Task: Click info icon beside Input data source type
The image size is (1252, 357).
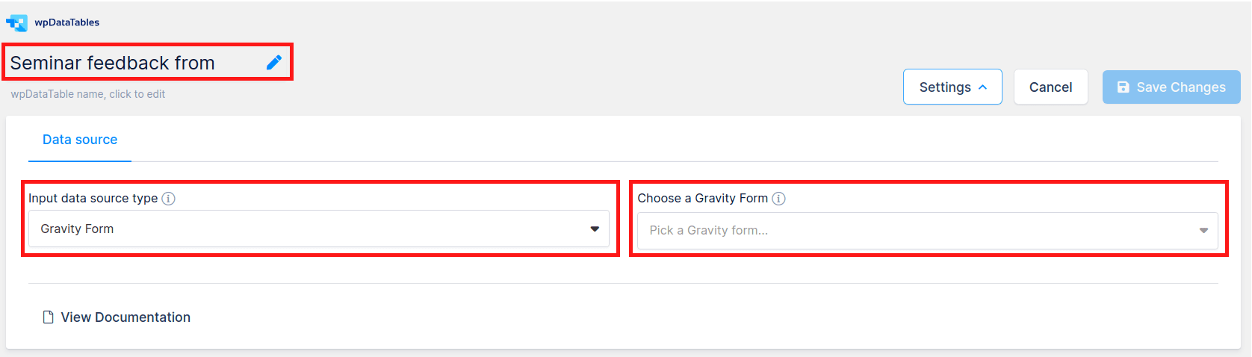Action: pos(169,199)
